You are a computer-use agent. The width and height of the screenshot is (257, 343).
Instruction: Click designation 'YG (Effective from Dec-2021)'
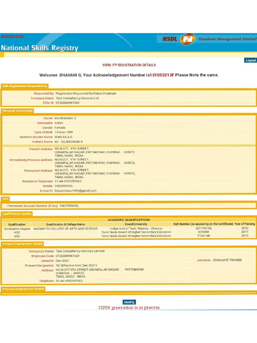coord(76,265)
